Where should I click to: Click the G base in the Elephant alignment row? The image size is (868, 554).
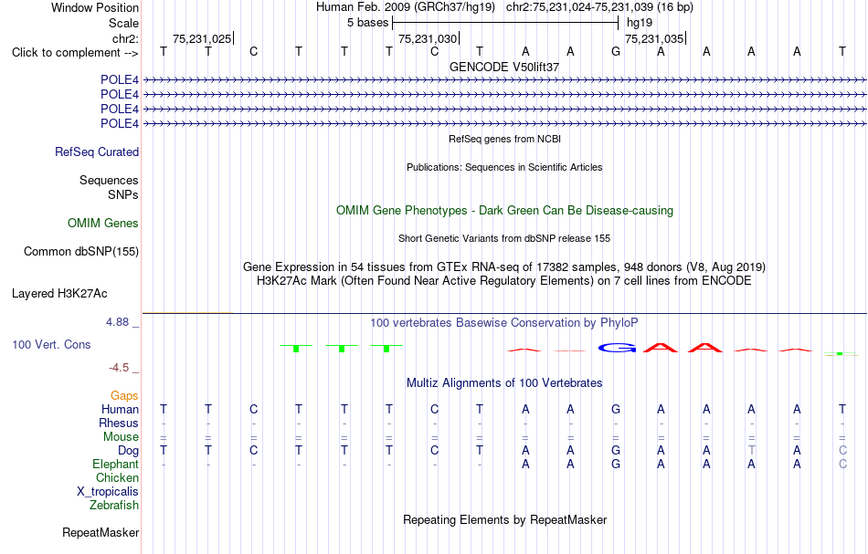616,464
